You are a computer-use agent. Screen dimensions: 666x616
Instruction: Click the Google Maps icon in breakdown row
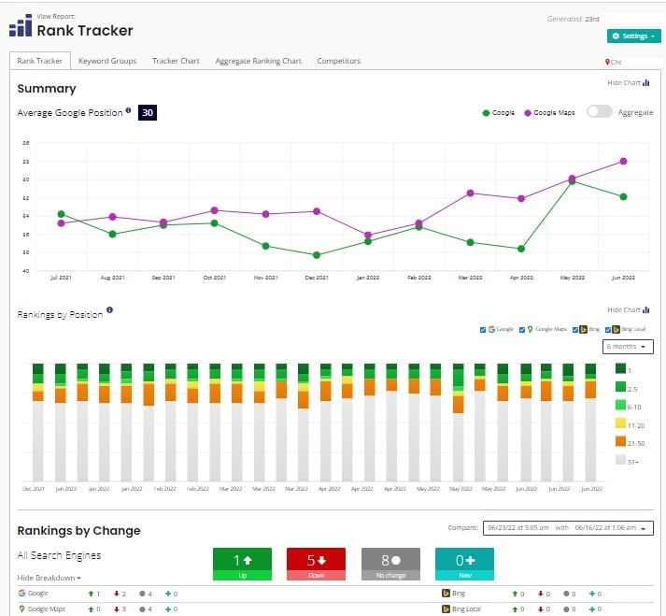(21, 609)
